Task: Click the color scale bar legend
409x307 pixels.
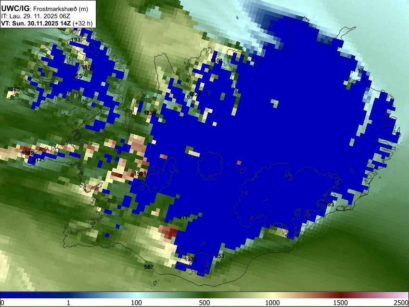Action: [204, 295]
